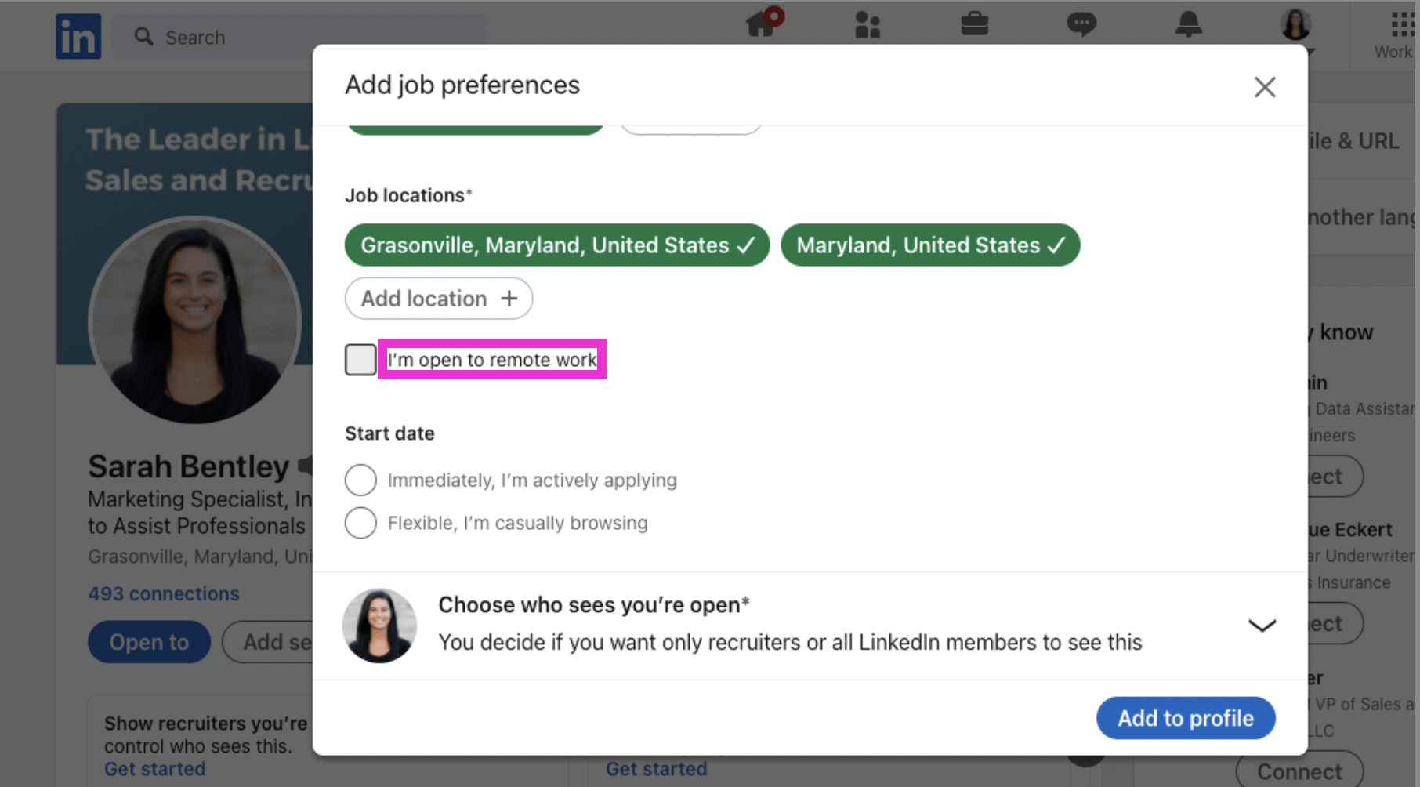1420x787 pixels.
Task: Select Immediately, I'm actively applying
Action: click(360, 480)
